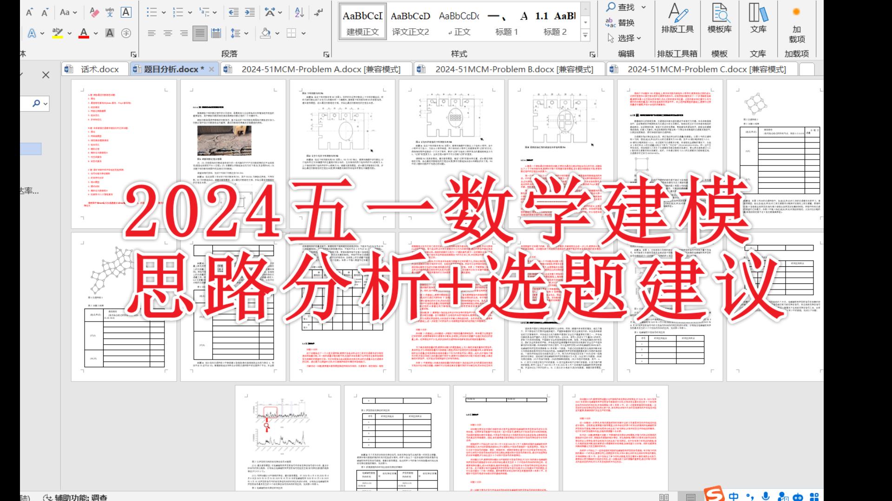
Task: Close 题目分析.docx tab
Action: 211,69
